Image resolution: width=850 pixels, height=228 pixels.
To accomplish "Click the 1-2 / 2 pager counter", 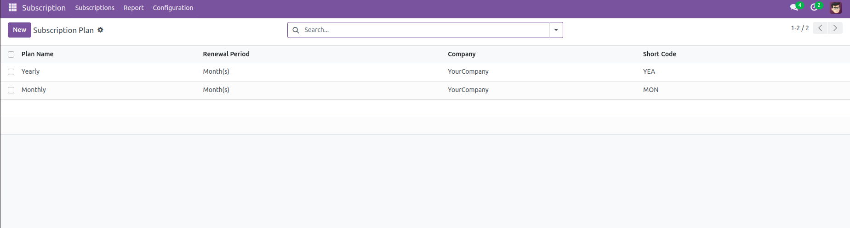I will (799, 28).
